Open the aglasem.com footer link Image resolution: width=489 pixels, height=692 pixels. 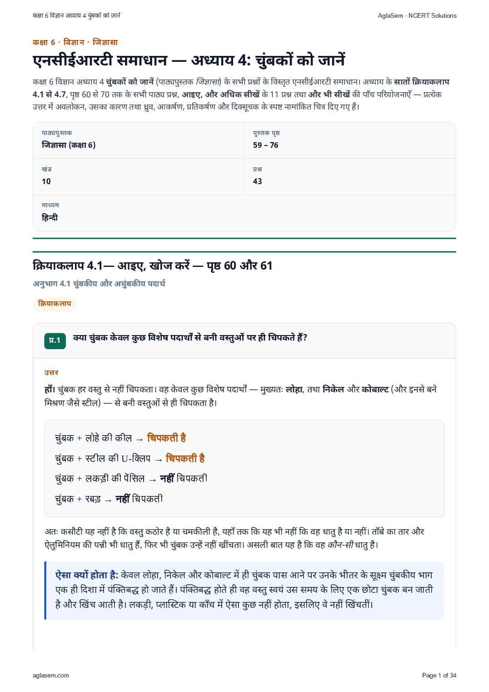51,675
